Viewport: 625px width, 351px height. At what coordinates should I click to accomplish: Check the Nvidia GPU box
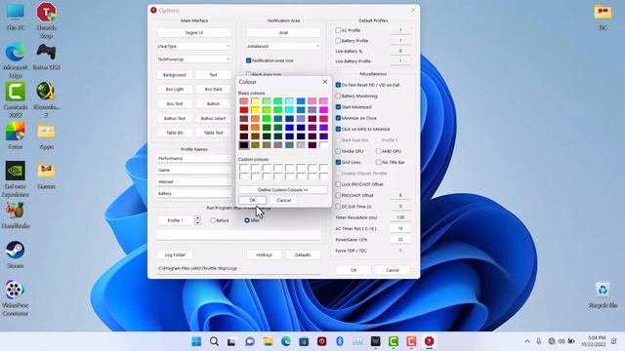click(338, 151)
